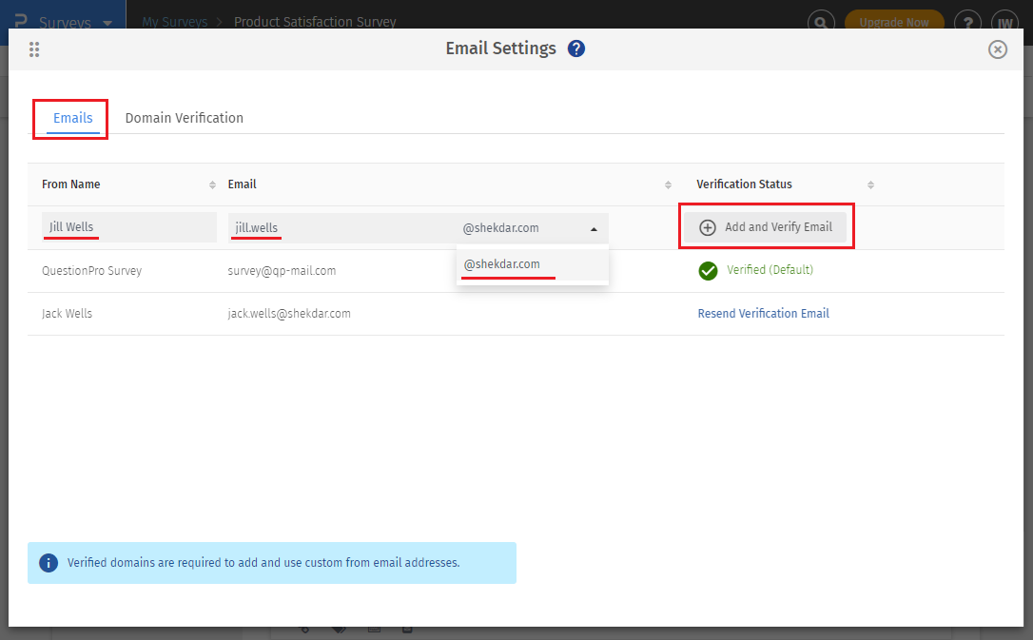Click the green Verified checkmark icon

click(708, 271)
